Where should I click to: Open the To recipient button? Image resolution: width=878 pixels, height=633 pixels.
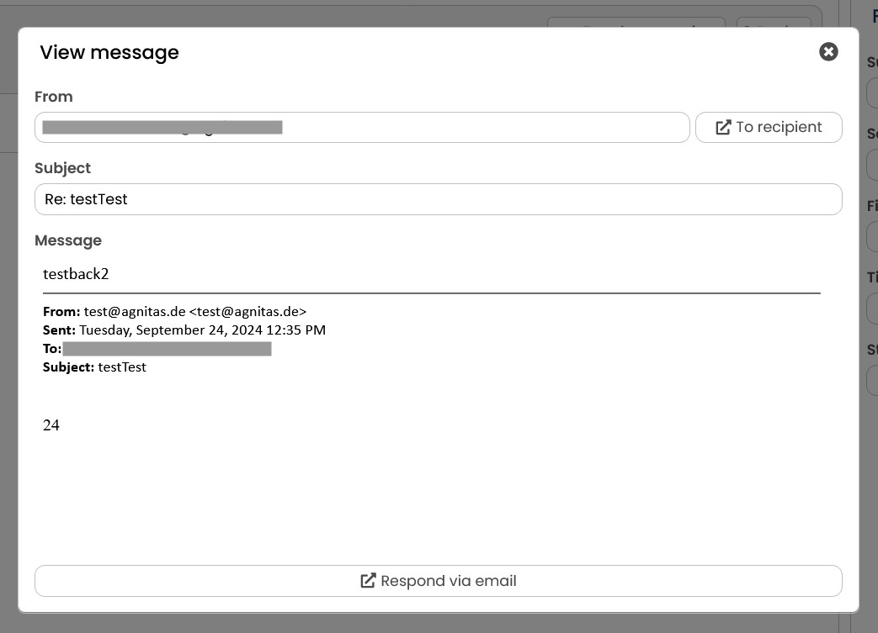click(x=769, y=128)
